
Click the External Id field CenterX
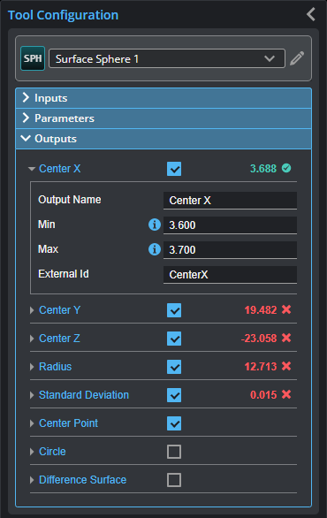click(x=230, y=275)
